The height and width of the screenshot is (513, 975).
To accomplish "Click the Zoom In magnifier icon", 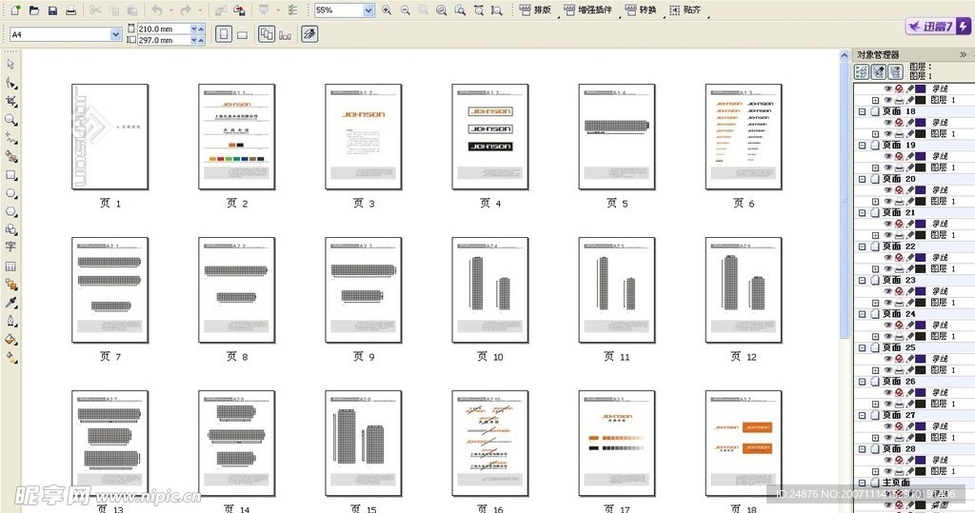I will [x=387, y=10].
